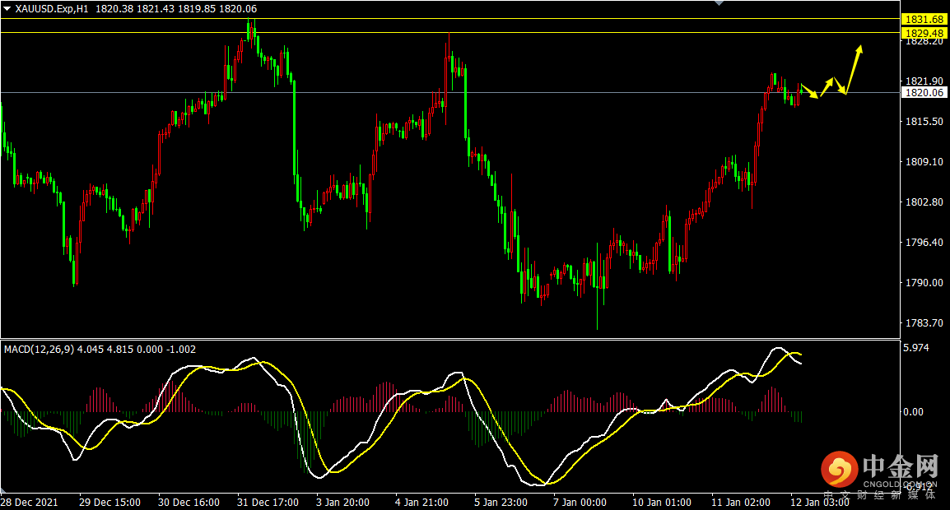Click the 5.974 MACD scale value
Image resolution: width=950 pixels, height=510 pixels.
(x=916, y=348)
